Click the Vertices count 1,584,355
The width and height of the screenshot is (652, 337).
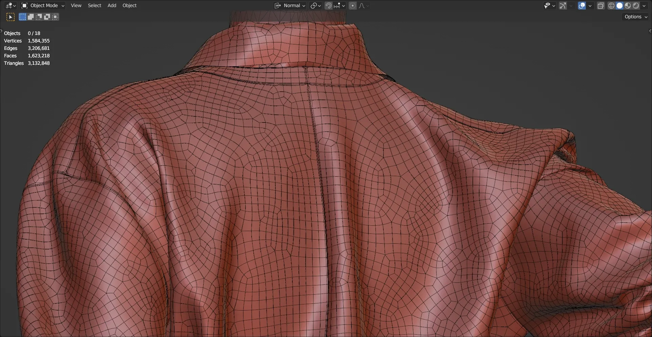(x=39, y=41)
